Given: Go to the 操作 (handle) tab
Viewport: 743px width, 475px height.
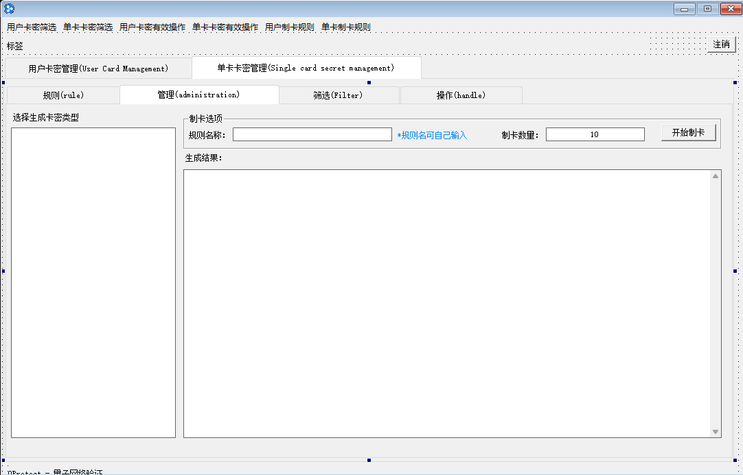Looking at the screenshot, I should [461, 95].
